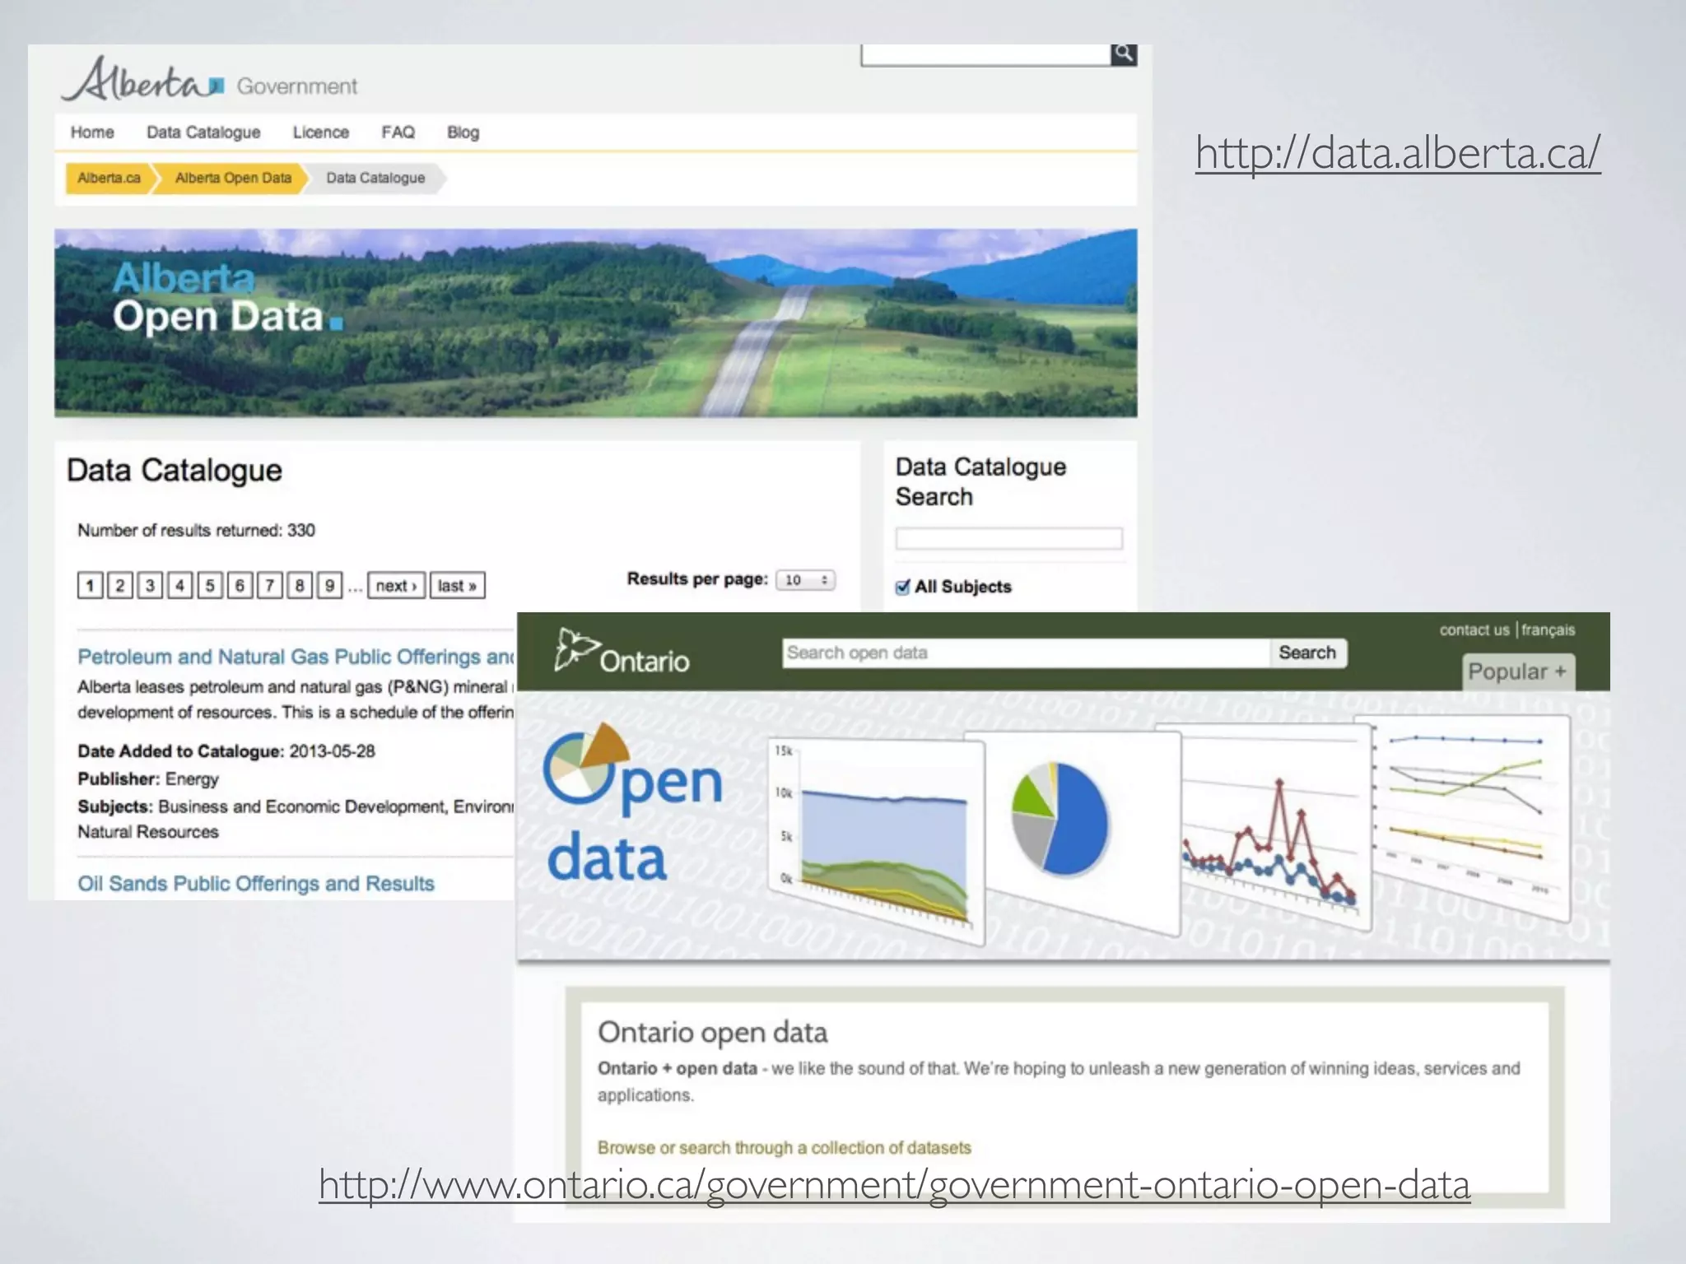Open Oil Sands Public Offerings and Results link
Screen dimensions: 1686x1264
(256, 884)
